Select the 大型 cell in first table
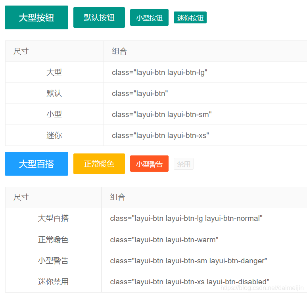307x295 pixels. tap(54, 72)
